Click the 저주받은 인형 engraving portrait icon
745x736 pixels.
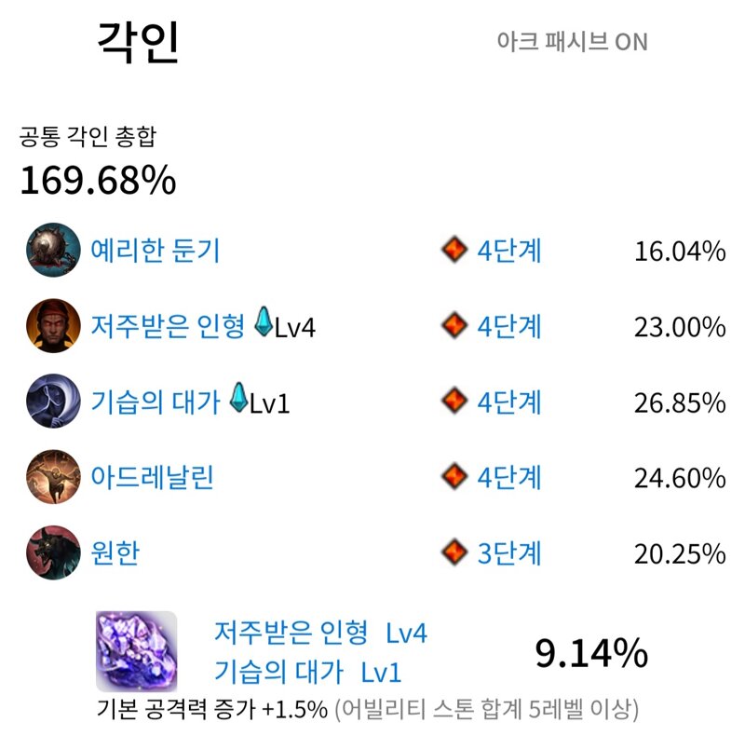[53, 326]
